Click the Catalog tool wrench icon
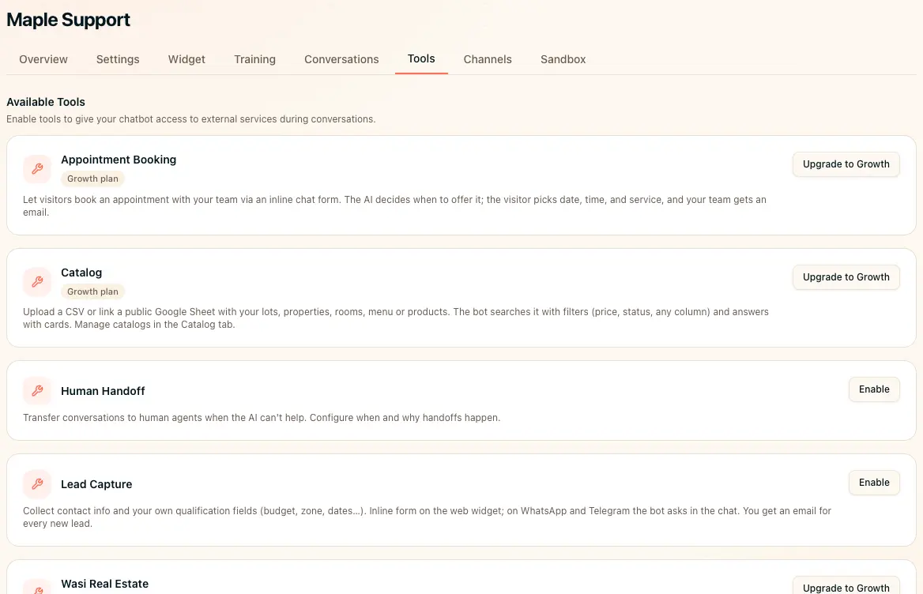923x594 pixels. (x=37, y=282)
